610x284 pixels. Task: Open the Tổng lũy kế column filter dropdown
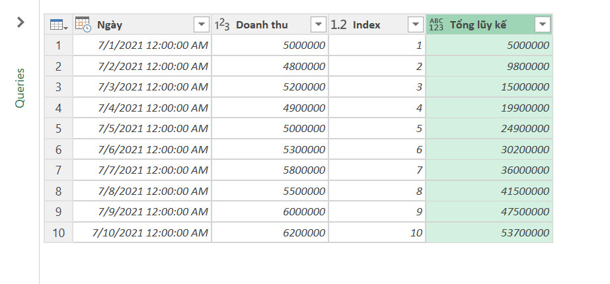click(x=543, y=25)
